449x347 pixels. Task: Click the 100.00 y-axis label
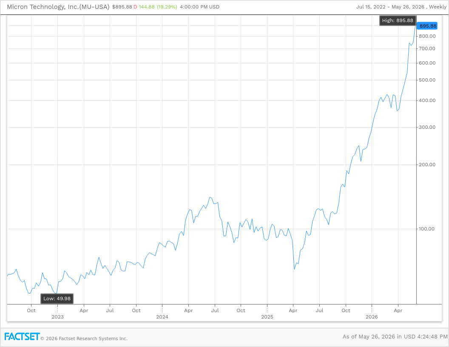pos(426,229)
